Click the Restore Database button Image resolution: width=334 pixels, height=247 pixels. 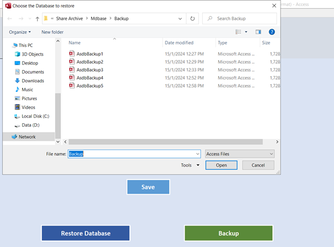tap(85, 233)
